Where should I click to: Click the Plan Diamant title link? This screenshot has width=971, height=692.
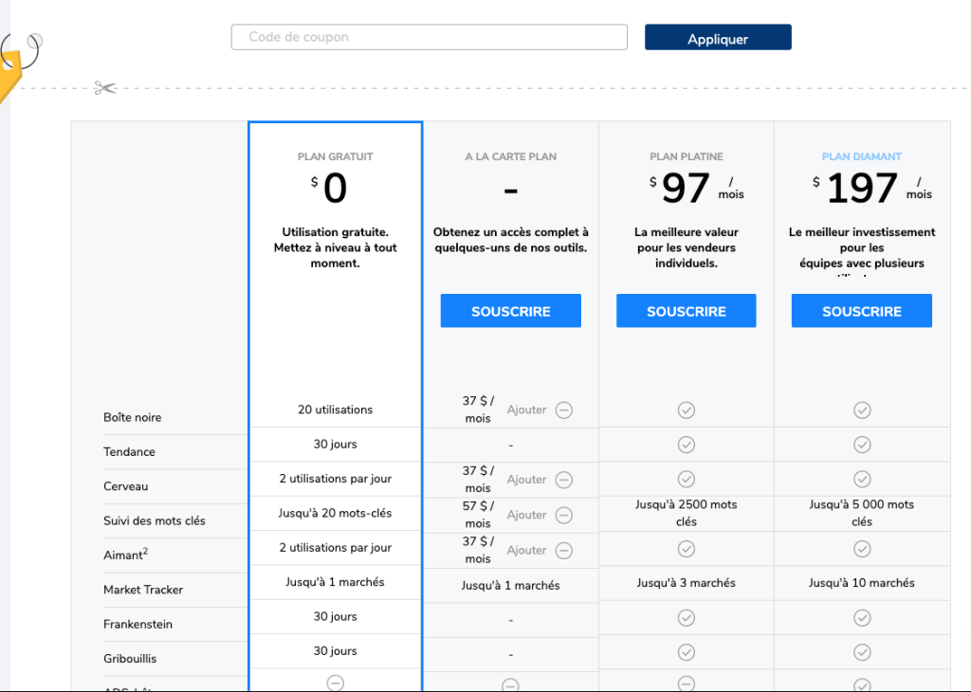[x=861, y=156]
